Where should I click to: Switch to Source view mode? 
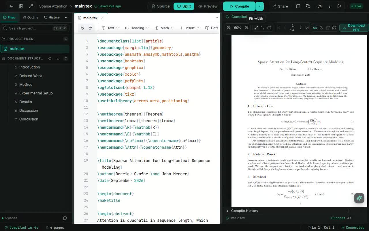pyautogui.click(x=161, y=6)
